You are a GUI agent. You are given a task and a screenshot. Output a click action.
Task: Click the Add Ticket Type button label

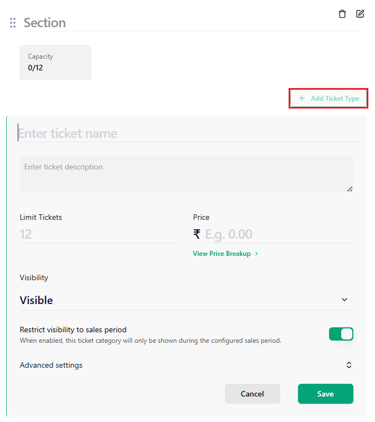(x=335, y=99)
